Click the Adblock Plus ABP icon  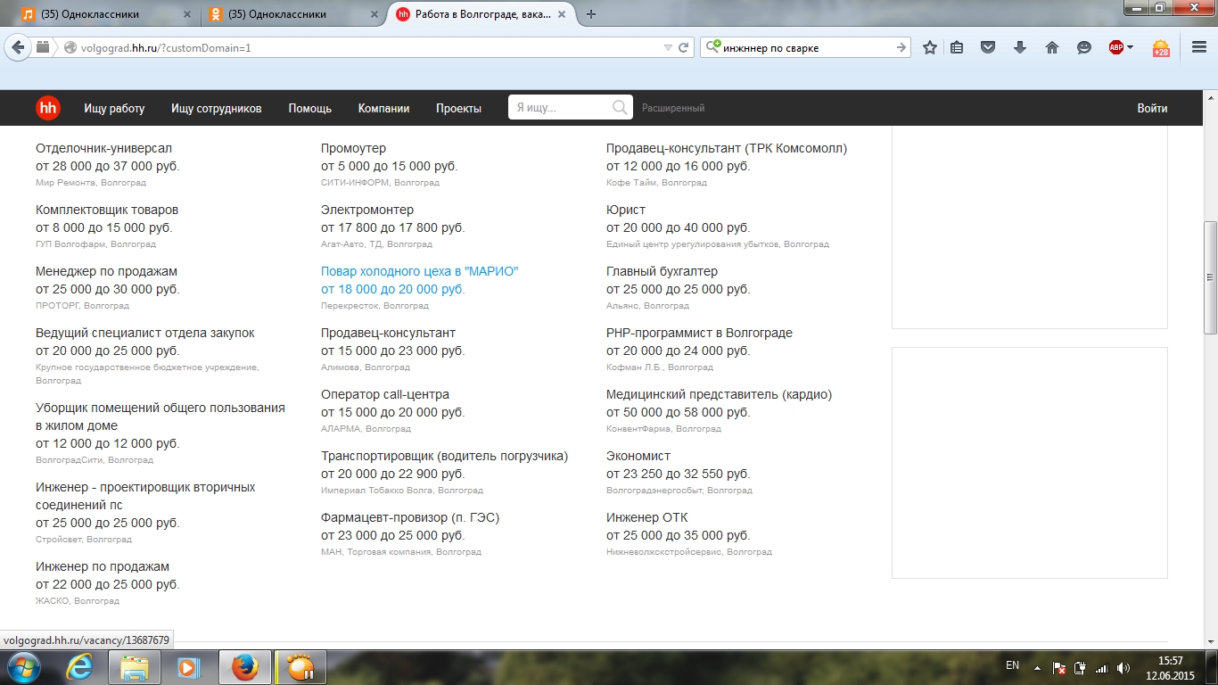tap(1116, 48)
